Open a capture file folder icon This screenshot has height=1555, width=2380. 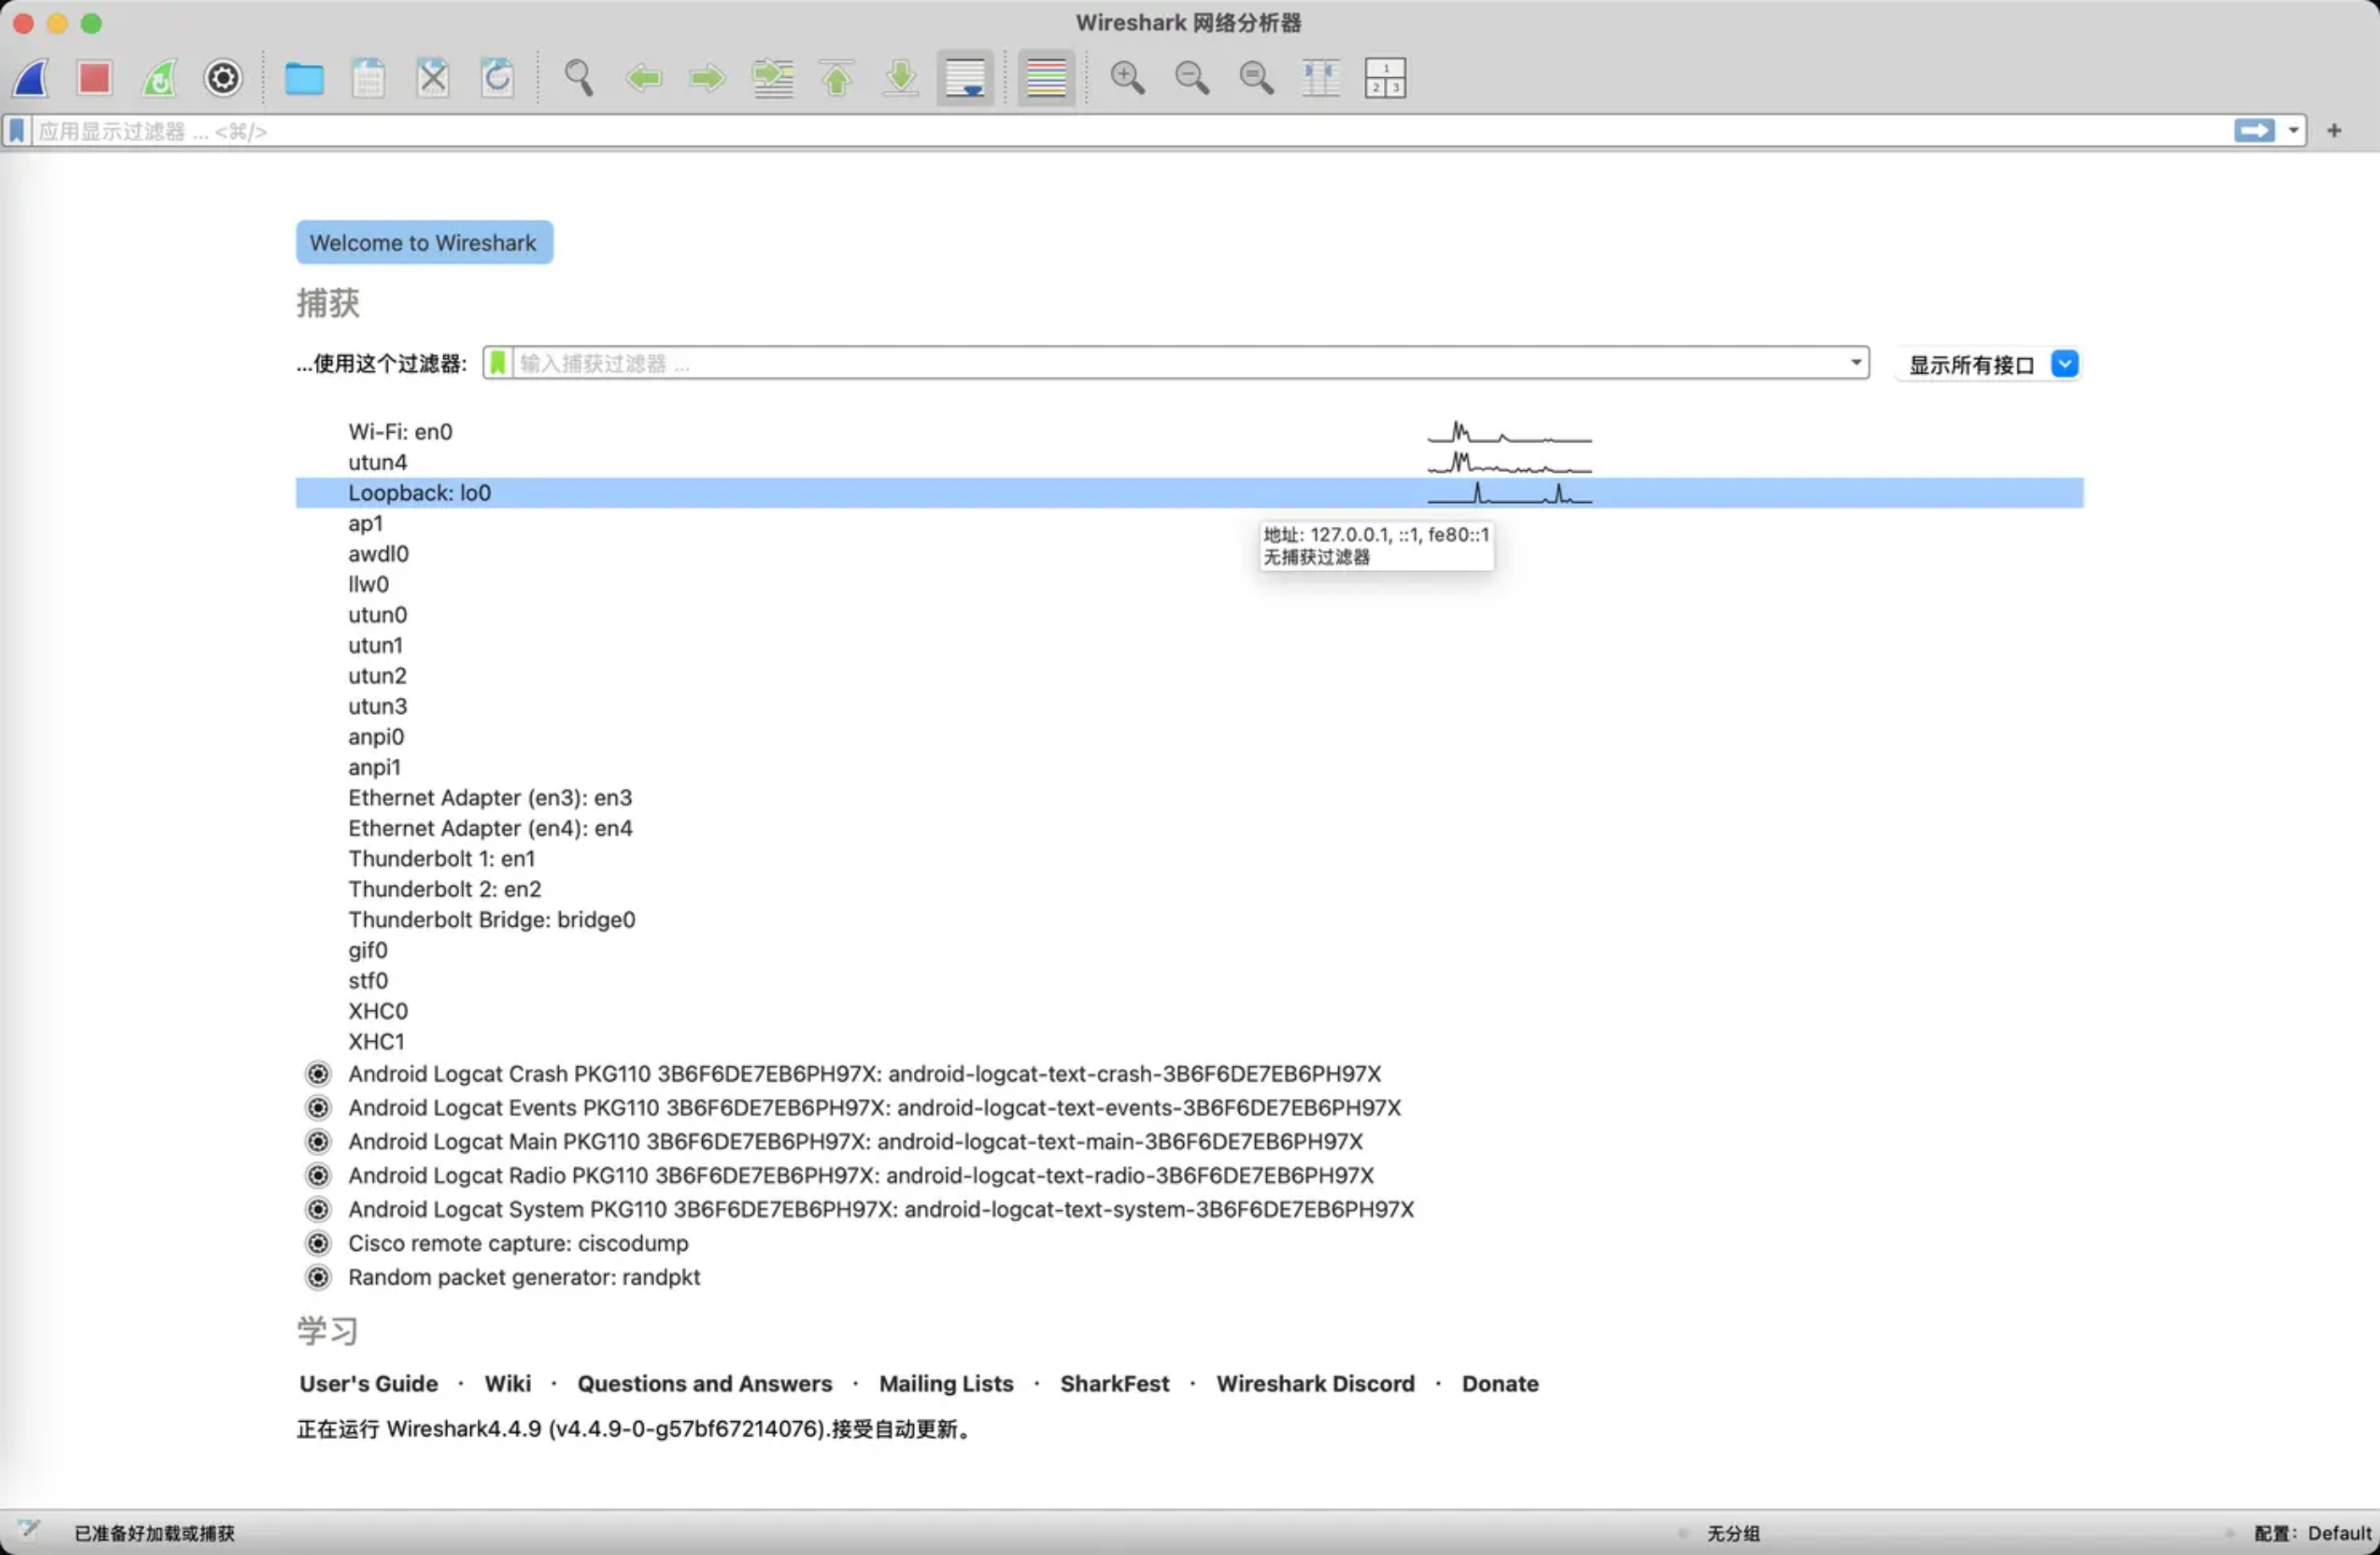(304, 78)
